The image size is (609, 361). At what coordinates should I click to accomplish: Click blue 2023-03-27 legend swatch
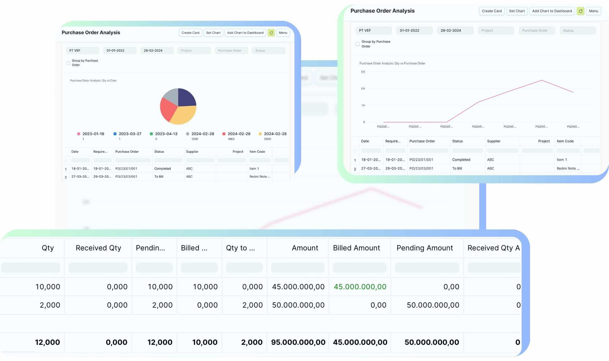pyautogui.click(x=115, y=134)
